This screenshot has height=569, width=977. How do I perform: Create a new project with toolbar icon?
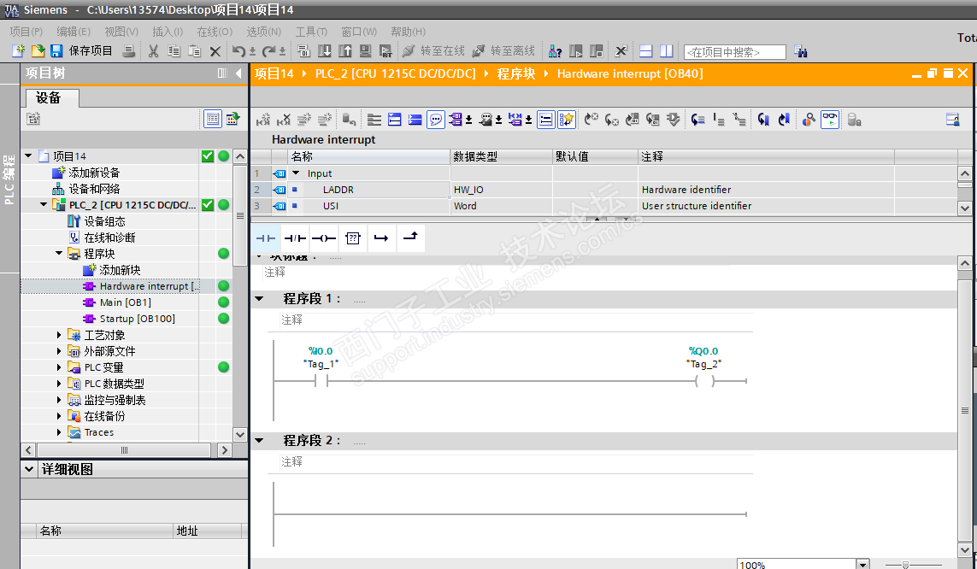click(x=18, y=51)
